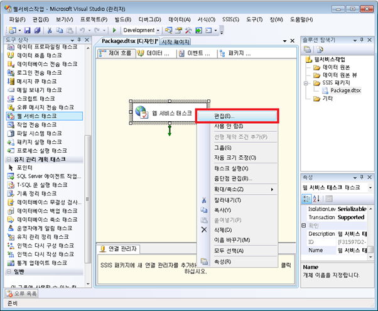Click the Name property value field
The width and height of the screenshot is (378, 311).
point(352,250)
